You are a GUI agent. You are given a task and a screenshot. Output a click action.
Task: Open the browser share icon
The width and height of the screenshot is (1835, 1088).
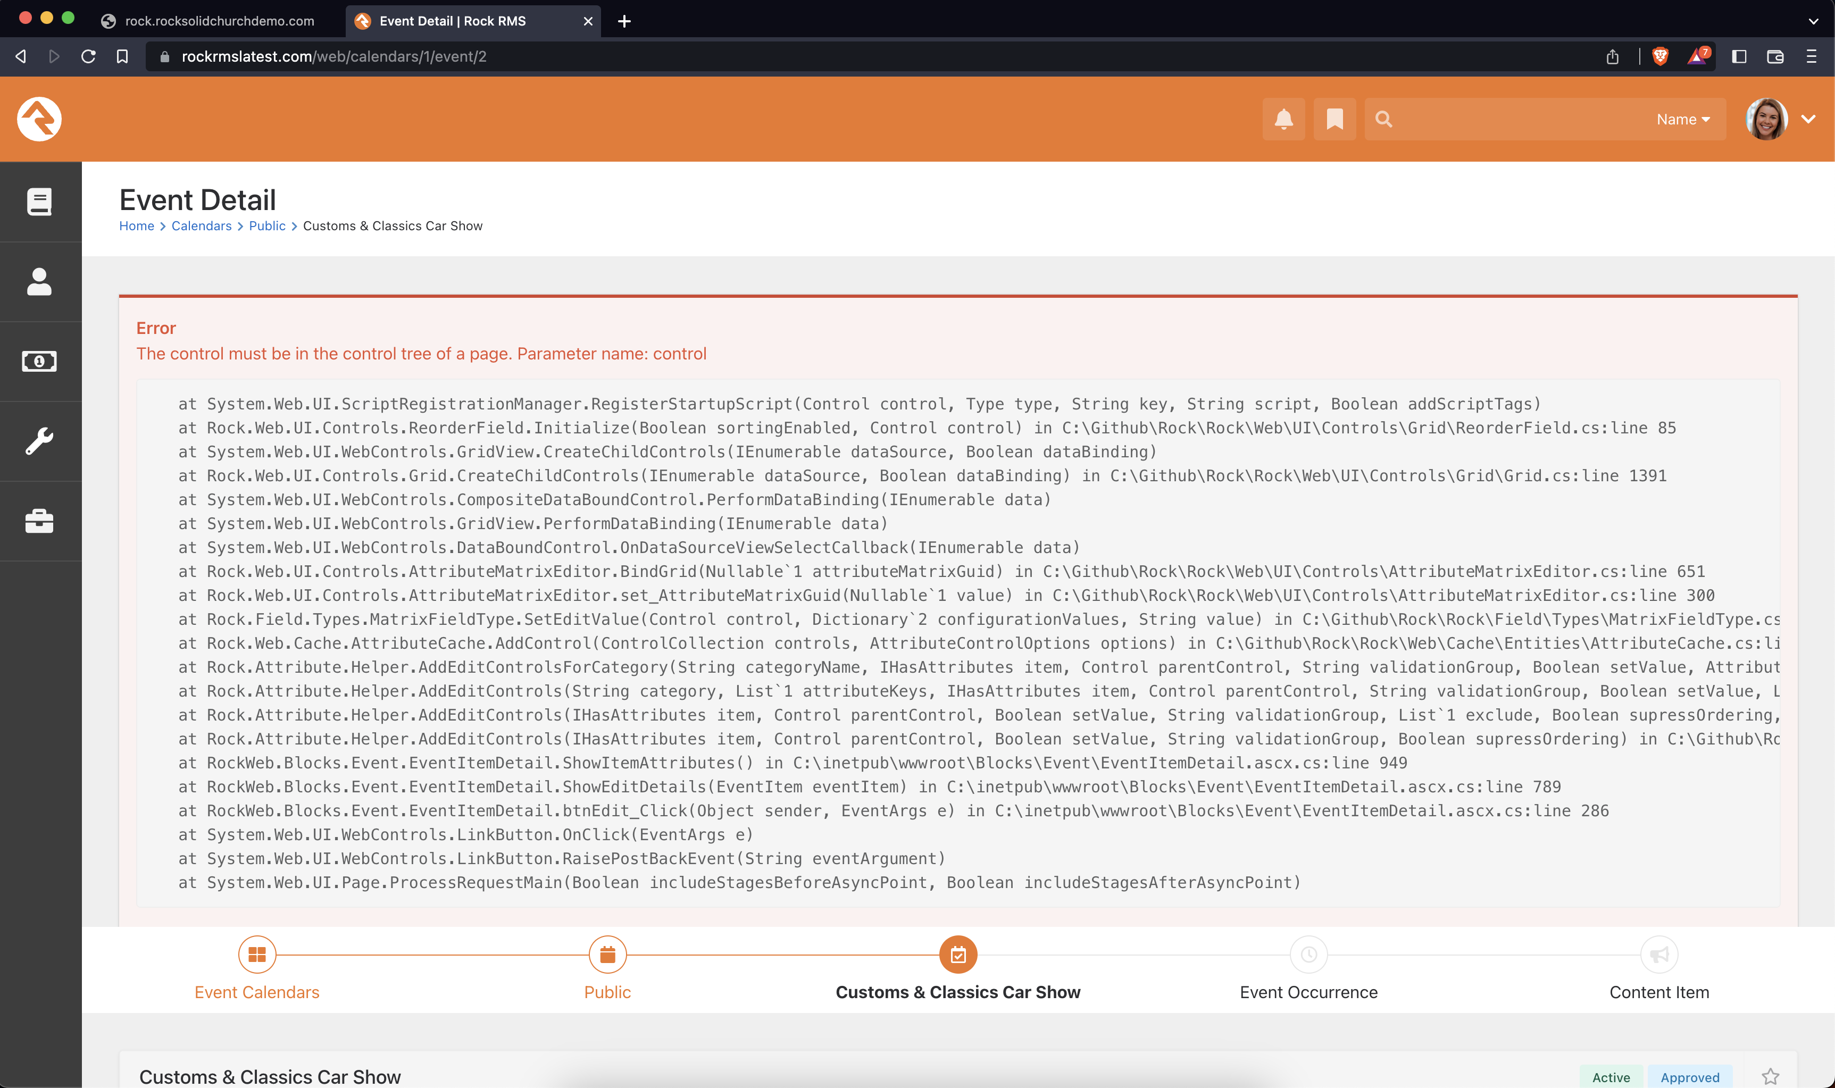point(1612,56)
